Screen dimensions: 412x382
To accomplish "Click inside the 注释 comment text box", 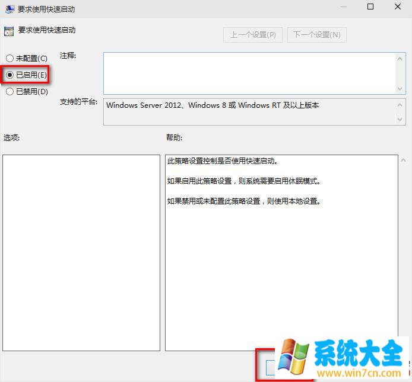I will 249,73.
